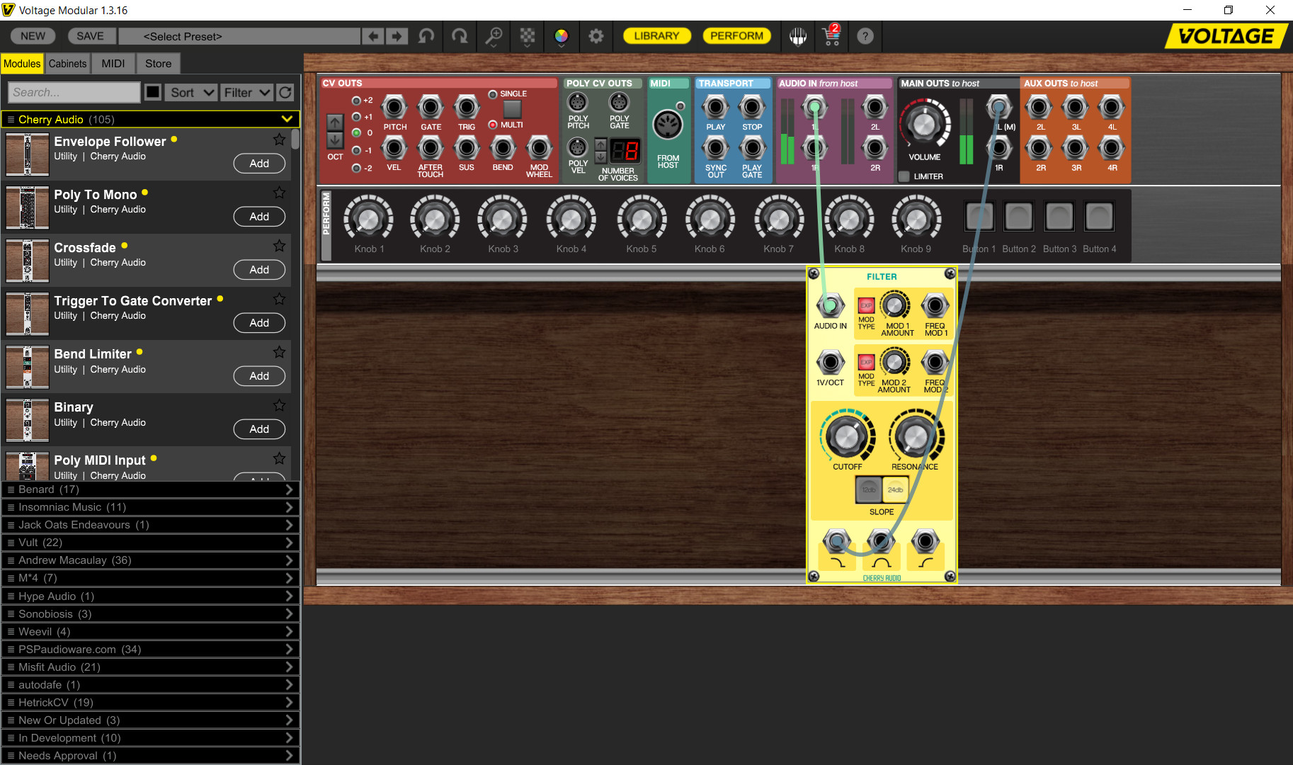Select the +2 octave radio button

pos(356,101)
